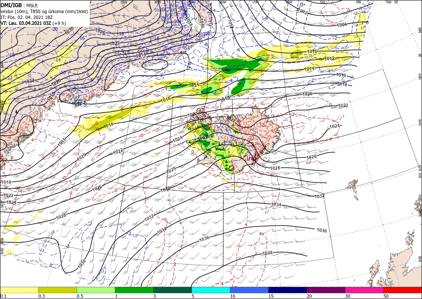Click the cyan 5–10 legend swatch

point(211,290)
